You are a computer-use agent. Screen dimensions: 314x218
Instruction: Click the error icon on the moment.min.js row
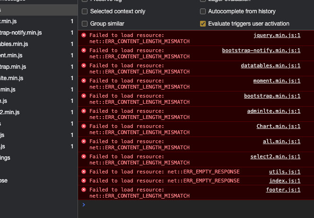coord(84,81)
